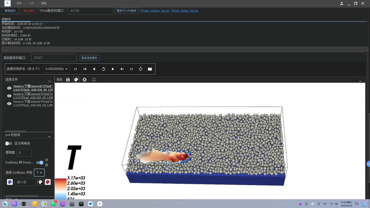The height and width of the screenshot is (208, 370).
Task: Open purple search assistant in taskbar
Action: [x=14, y=204]
